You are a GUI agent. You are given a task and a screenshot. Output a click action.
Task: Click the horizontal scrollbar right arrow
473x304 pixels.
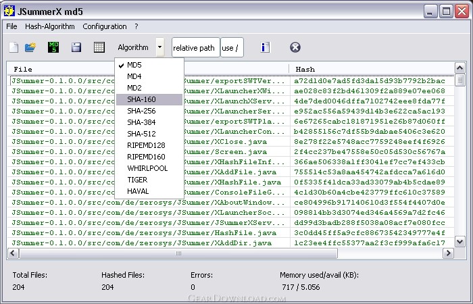(x=448, y=253)
